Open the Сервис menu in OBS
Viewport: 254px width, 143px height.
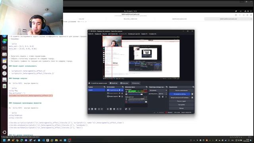pos(144,34)
